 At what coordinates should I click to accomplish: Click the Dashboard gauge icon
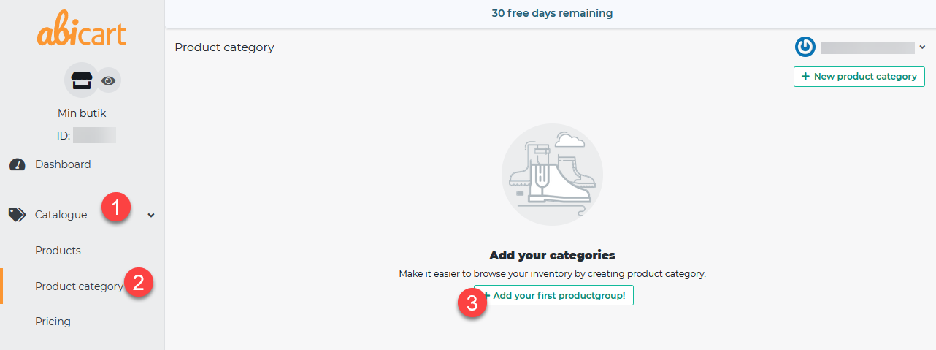[x=18, y=165]
